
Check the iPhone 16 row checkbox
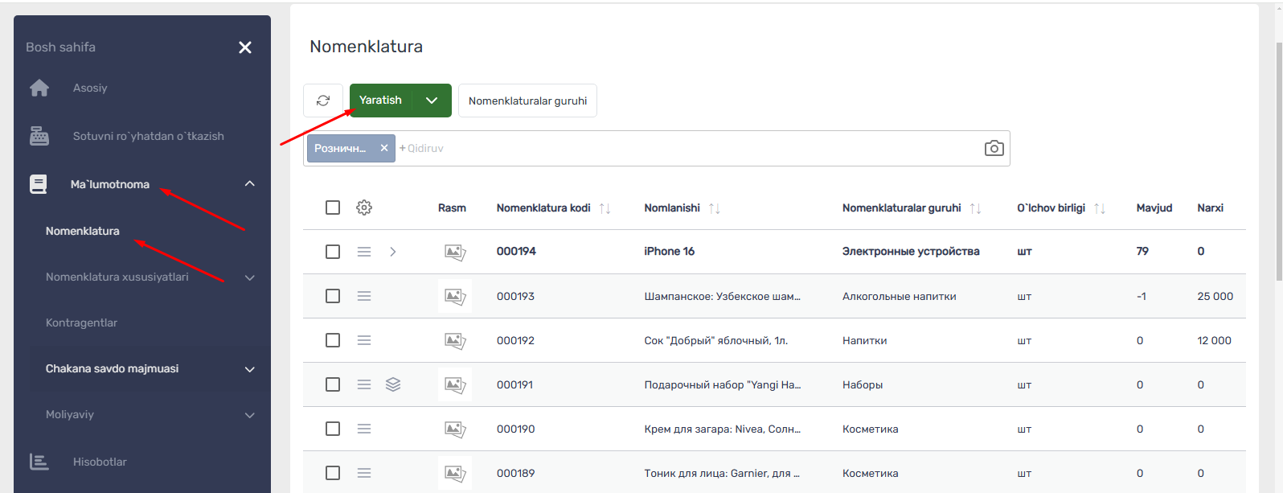point(333,252)
